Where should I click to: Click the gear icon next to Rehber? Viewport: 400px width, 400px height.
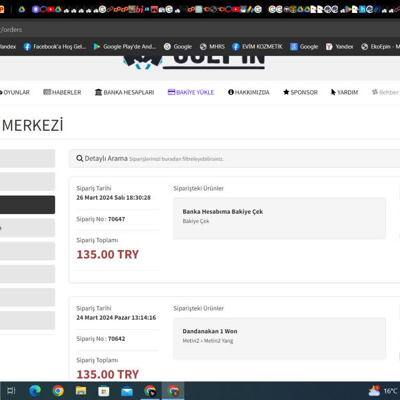375,92
